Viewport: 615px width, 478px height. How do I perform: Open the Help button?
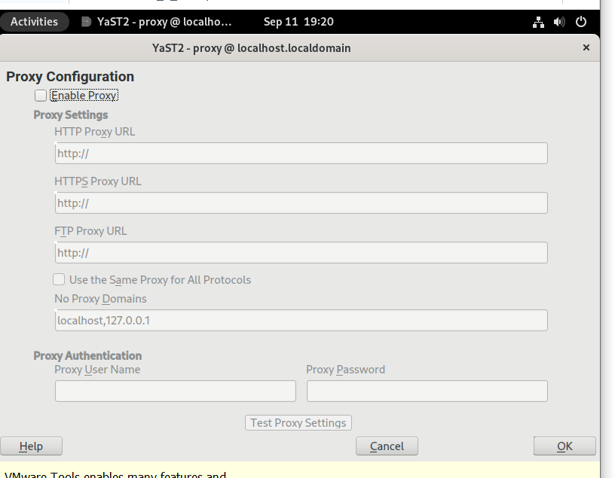coord(32,446)
